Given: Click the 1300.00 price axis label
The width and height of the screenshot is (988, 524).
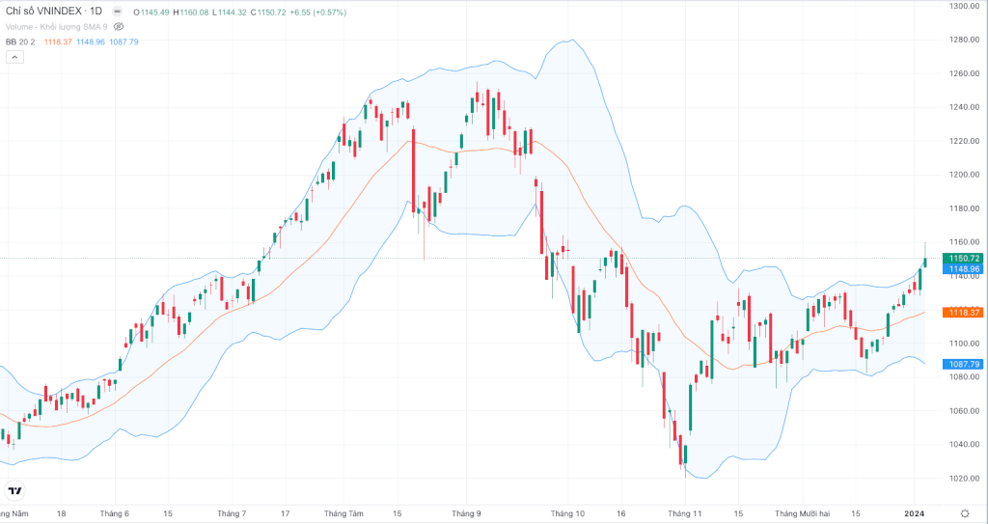Looking at the screenshot, I should tap(964, 6).
